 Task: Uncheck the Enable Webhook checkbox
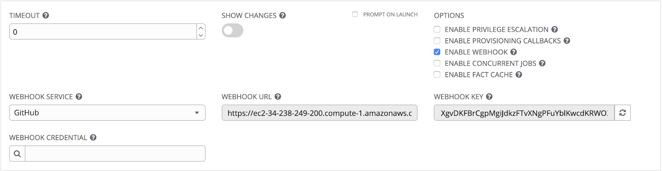click(x=437, y=52)
